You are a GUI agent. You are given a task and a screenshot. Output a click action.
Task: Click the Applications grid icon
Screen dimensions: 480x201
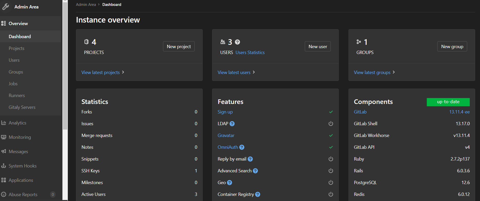tap(4, 180)
